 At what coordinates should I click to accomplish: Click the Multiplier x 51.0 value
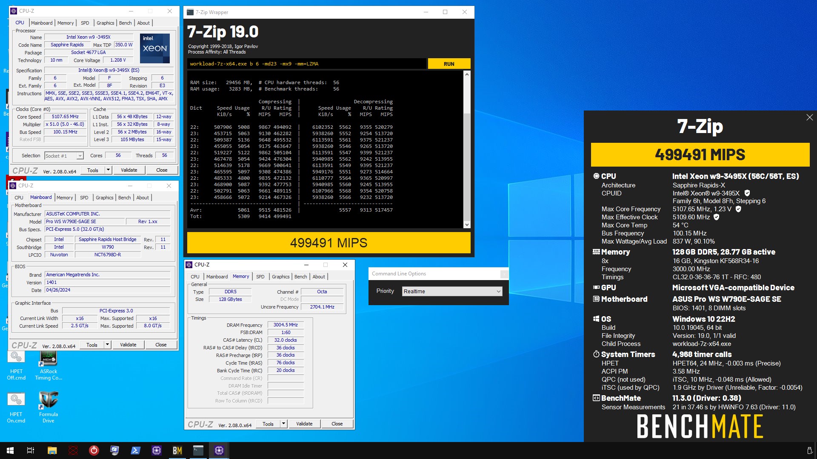(66, 124)
